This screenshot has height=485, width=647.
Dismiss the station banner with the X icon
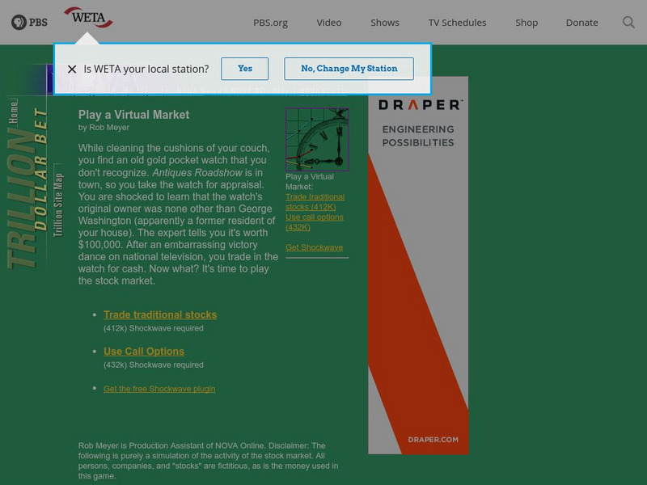pyautogui.click(x=74, y=69)
